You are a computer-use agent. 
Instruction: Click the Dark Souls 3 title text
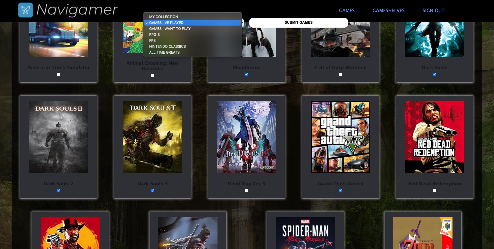[x=153, y=183]
